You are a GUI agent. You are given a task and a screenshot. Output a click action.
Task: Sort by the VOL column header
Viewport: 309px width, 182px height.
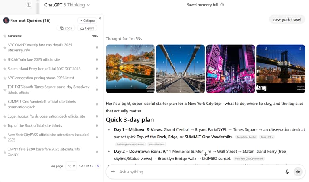coord(95,36)
